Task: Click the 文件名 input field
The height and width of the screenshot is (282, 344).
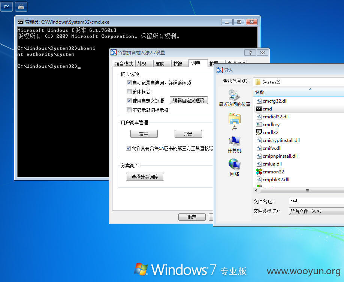Action: 316,201
